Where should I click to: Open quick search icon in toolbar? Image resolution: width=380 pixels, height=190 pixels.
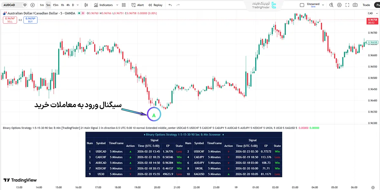pyautogui.click(x=331, y=5)
